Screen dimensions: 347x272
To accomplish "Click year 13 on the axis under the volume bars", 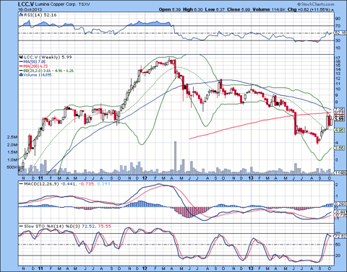I will click(251, 178).
